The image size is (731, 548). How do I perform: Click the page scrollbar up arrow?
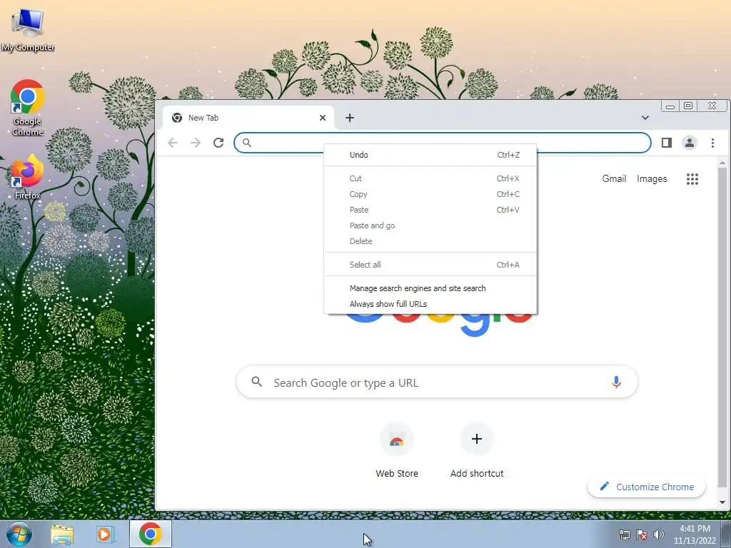click(x=722, y=163)
